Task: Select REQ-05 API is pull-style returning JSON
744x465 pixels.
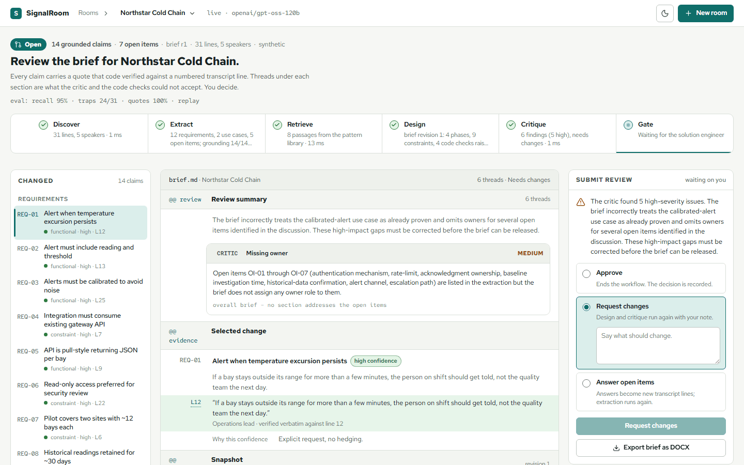Action: pyautogui.click(x=81, y=359)
